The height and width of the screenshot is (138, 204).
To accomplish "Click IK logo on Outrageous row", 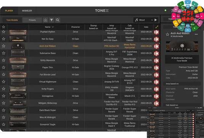I will point(156,96).
